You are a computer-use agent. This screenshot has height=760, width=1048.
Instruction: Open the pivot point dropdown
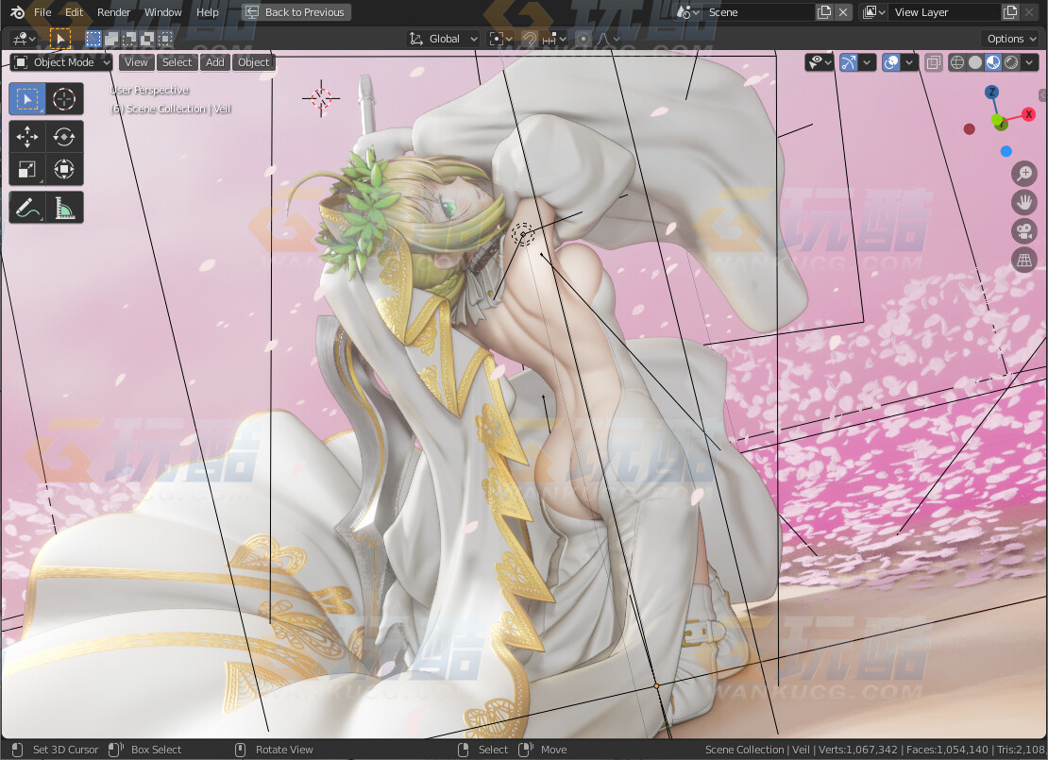pos(500,39)
